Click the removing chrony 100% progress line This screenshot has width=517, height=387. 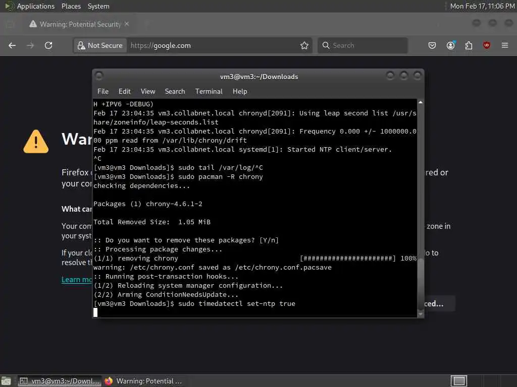[x=255, y=259]
